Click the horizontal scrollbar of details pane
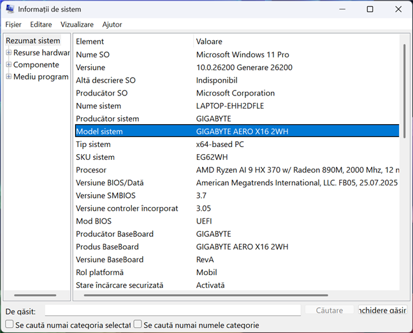 point(206,295)
